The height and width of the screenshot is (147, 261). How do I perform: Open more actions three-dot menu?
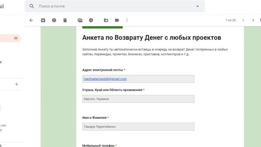127,20
